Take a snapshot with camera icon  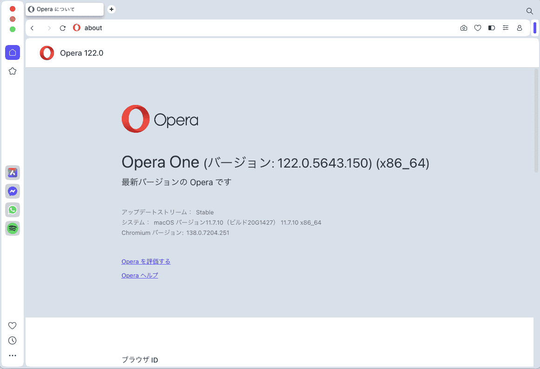[x=464, y=28]
